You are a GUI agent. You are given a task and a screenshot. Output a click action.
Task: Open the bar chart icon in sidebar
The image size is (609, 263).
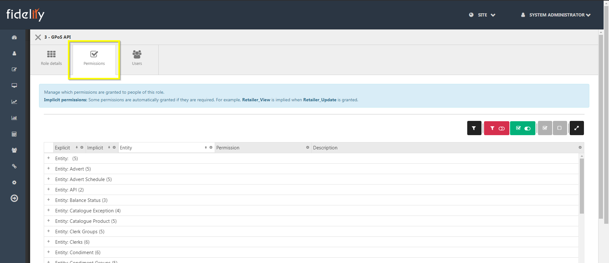tap(14, 118)
